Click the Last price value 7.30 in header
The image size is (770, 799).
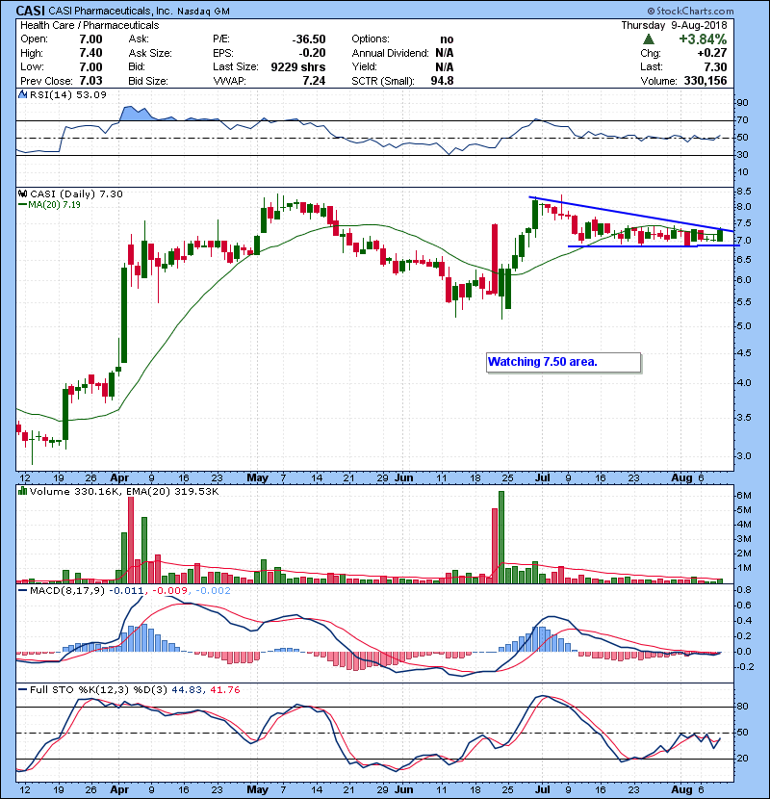pyautogui.click(x=715, y=66)
